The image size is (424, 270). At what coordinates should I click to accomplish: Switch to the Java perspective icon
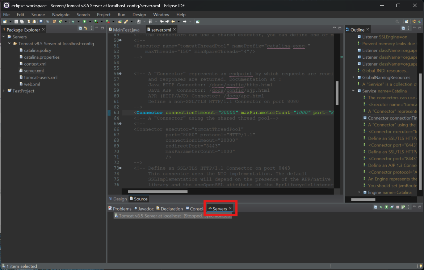pyautogui.click(x=420, y=22)
